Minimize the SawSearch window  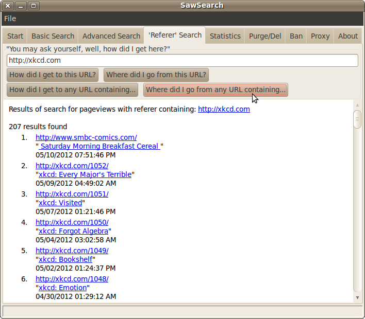pos(21,6)
